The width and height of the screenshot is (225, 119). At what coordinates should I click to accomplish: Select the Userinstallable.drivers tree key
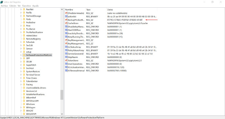[x=36, y=88]
